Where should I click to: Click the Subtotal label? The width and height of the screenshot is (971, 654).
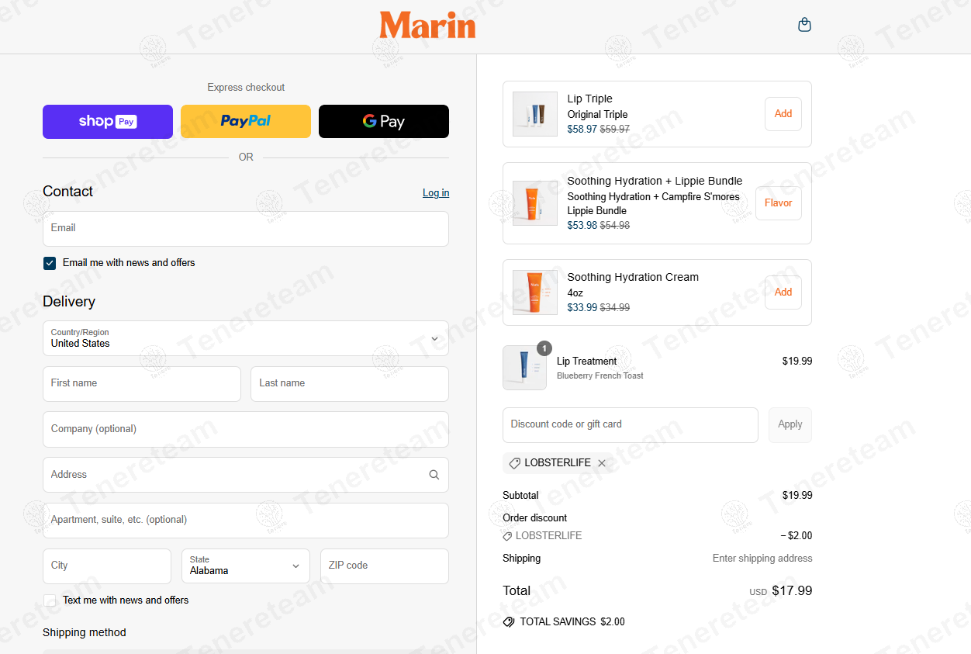[x=520, y=496]
